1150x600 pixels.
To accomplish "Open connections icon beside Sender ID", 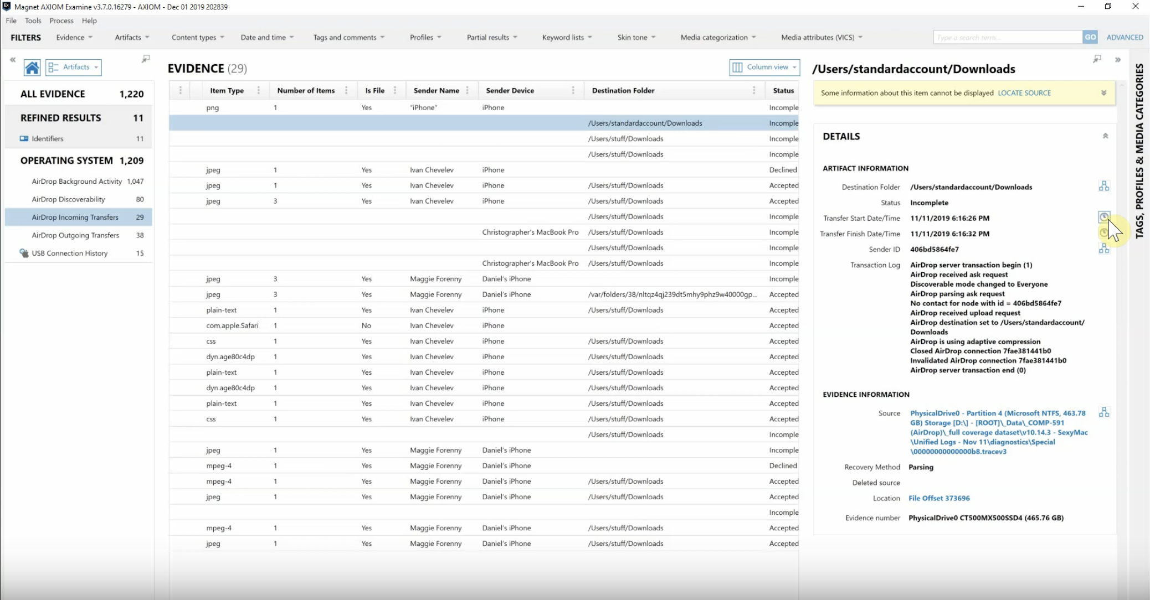I will tap(1104, 249).
